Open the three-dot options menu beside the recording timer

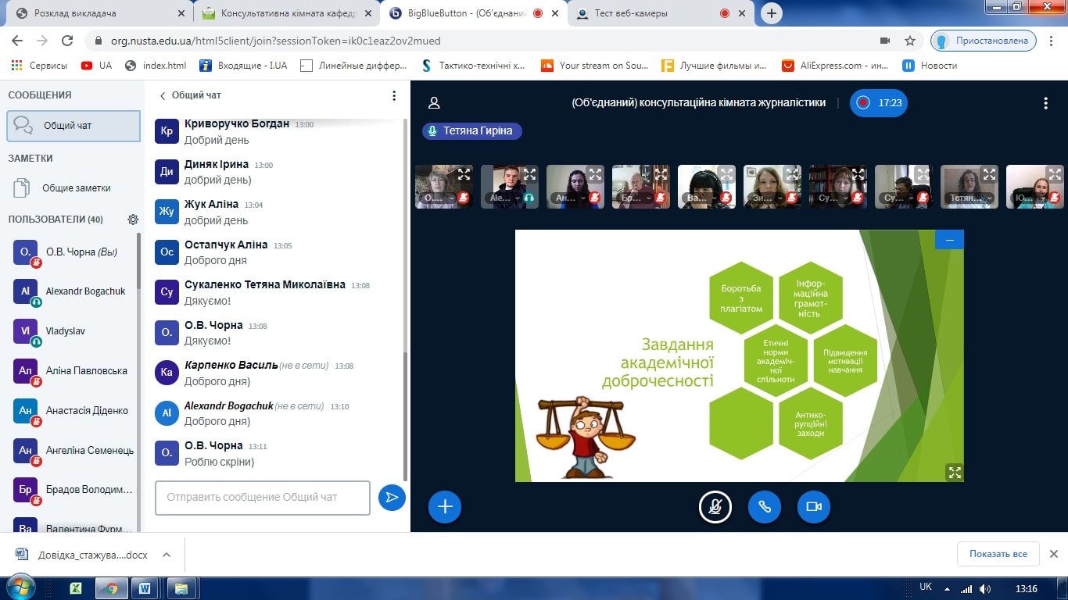tap(1046, 103)
